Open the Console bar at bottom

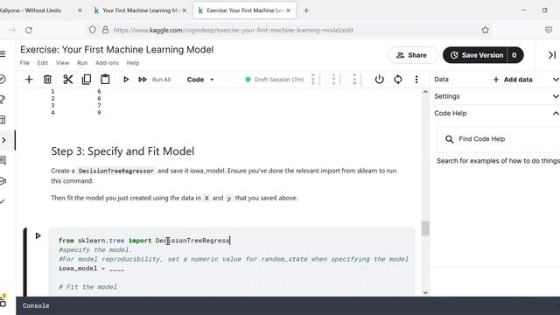tap(288, 305)
